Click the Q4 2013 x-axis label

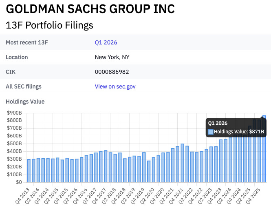click(22, 196)
